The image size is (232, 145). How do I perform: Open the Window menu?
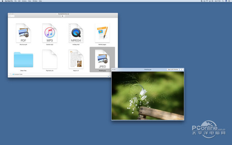pos(35,1)
